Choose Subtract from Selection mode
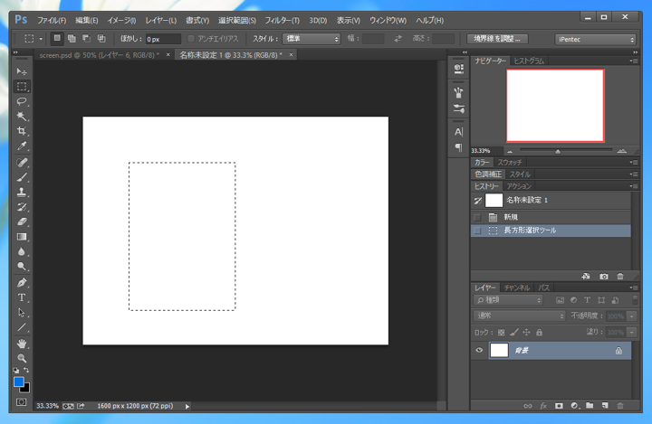 (x=87, y=39)
